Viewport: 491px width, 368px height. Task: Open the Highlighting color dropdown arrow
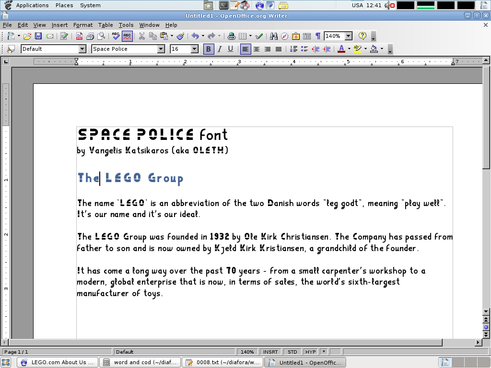click(x=365, y=49)
